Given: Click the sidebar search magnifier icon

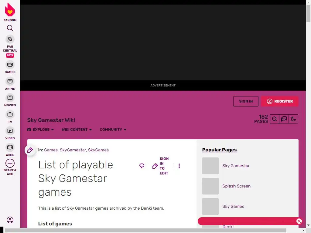Looking at the screenshot, I should [10, 28].
